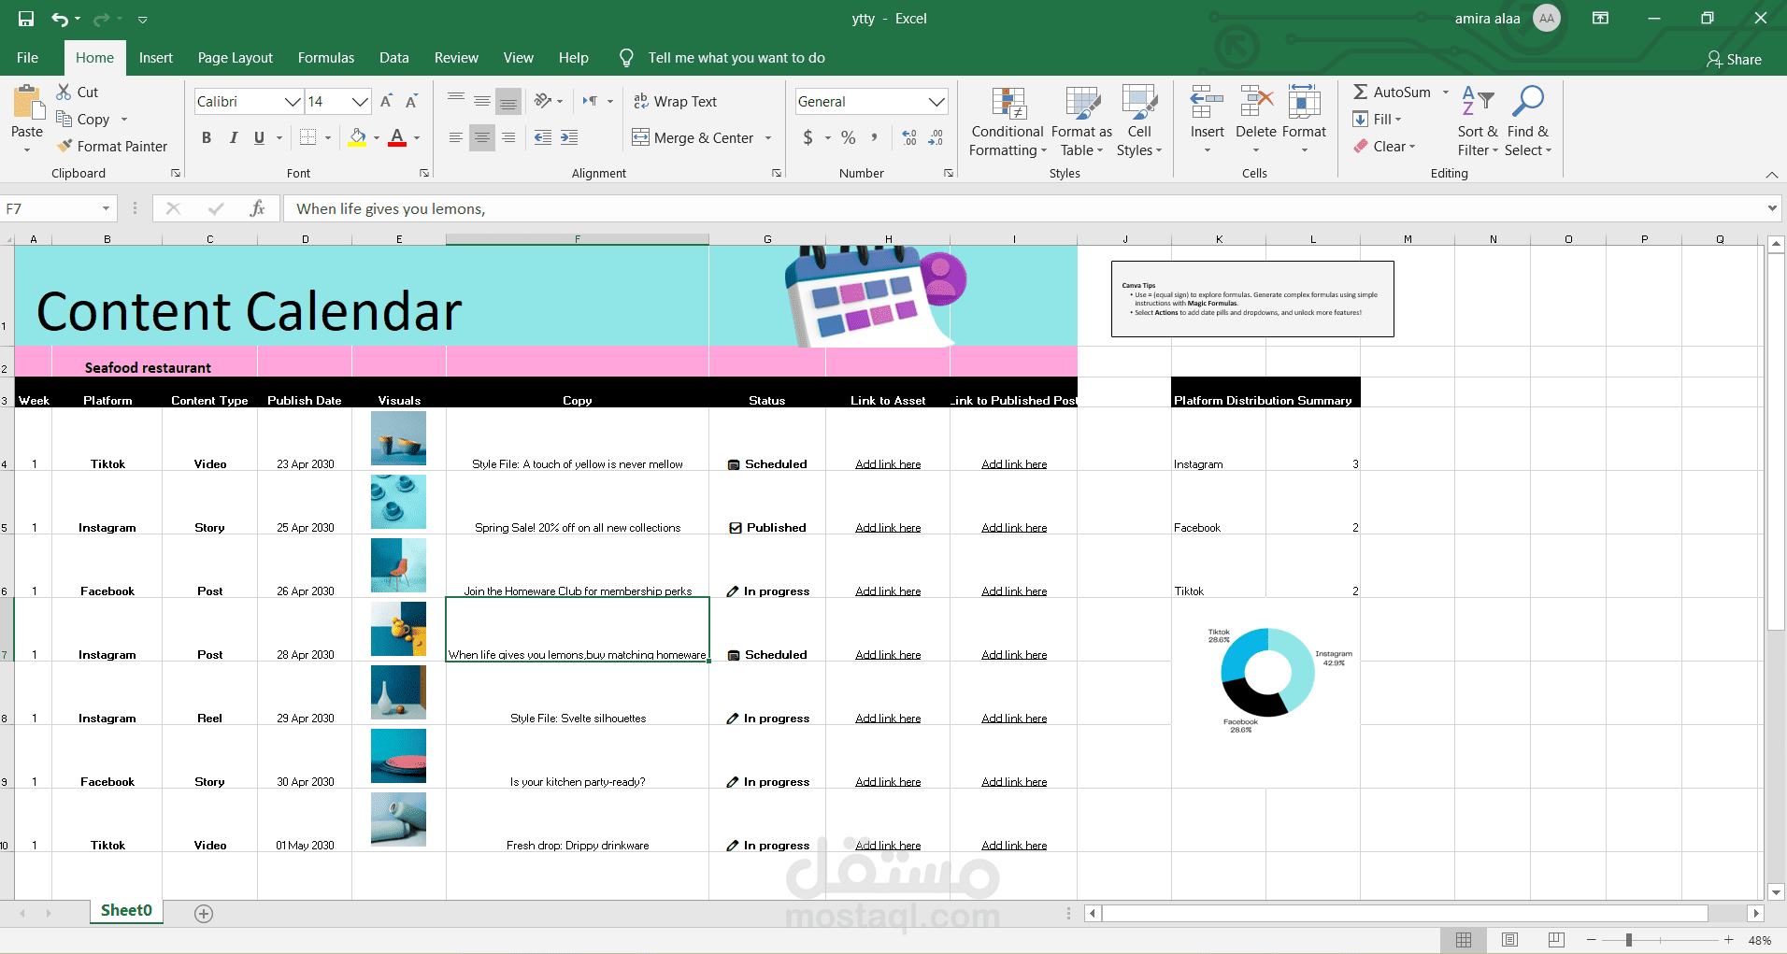
Task: Open the Sort & Filter menu
Action: [x=1478, y=121]
